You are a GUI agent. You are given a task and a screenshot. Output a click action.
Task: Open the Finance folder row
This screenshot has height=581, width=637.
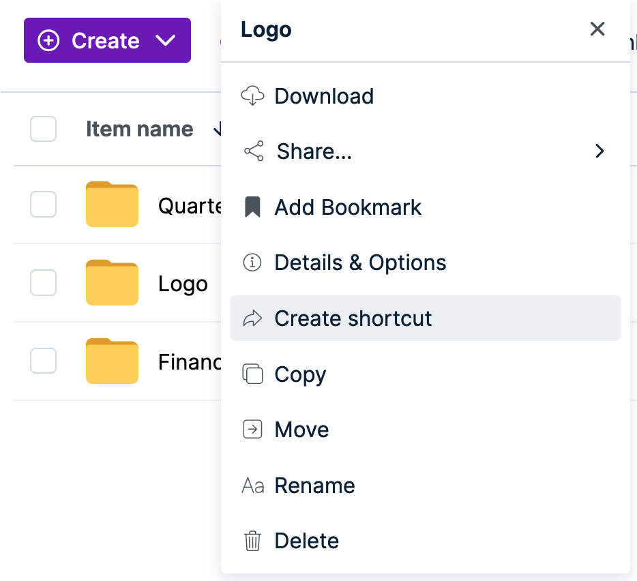point(112,361)
